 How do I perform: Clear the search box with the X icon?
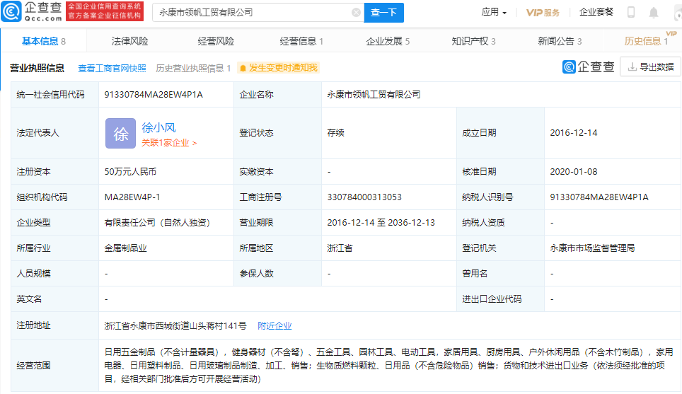(356, 12)
